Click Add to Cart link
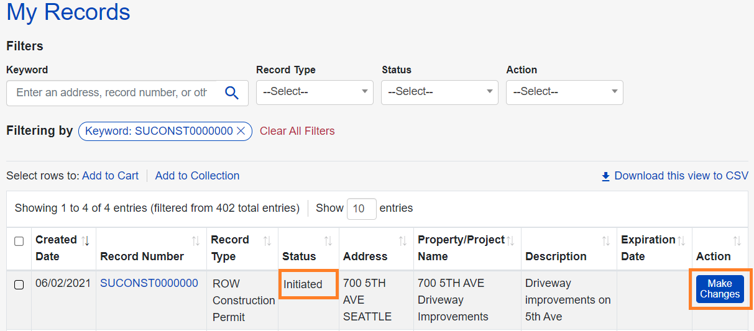754x331 pixels. [110, 176]
